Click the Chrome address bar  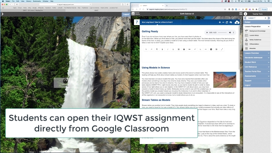pos(186,9)
